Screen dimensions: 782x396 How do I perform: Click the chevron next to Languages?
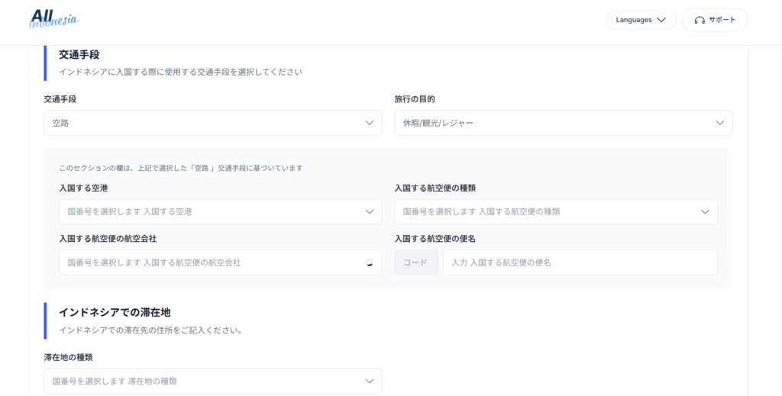[x=661, y=20]
